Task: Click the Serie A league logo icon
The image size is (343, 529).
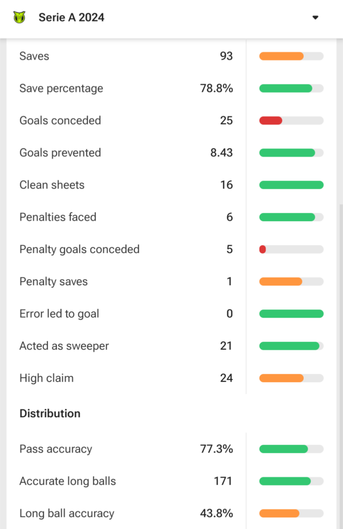Action: point(19,18)
